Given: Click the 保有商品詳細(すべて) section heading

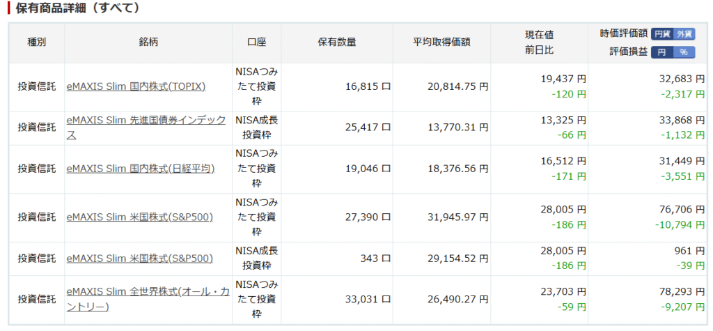Looking at the screenshot, I should pyautogui.click(x=78, y=9).
